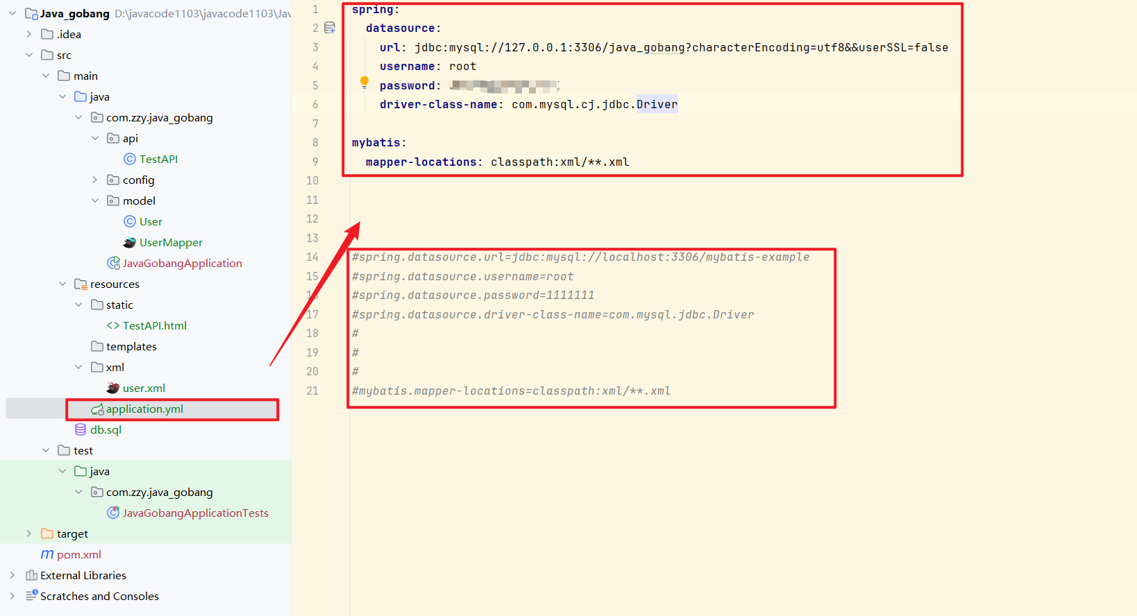1137x616 pixels.
Task: Click the target folder icon
Action: pos(47,533)
